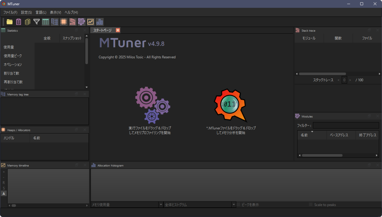The height and width of the screenshot is (217, 382).
Task: Open the 表示(V) menu
Action: (55, 12)
